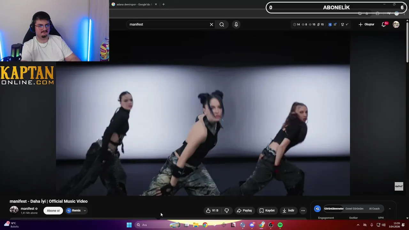This screenshot has width=409, height=230.
Task: Open Spotify from the taskbar
Action: point(280,225)
